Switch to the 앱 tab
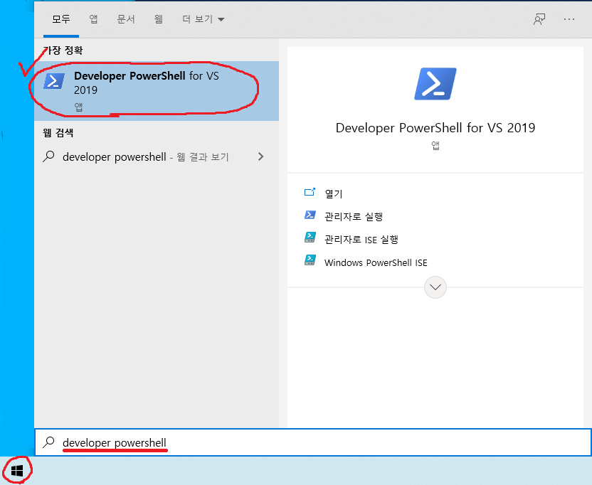Screen dimensions: 592x485 tap(93, 19)
